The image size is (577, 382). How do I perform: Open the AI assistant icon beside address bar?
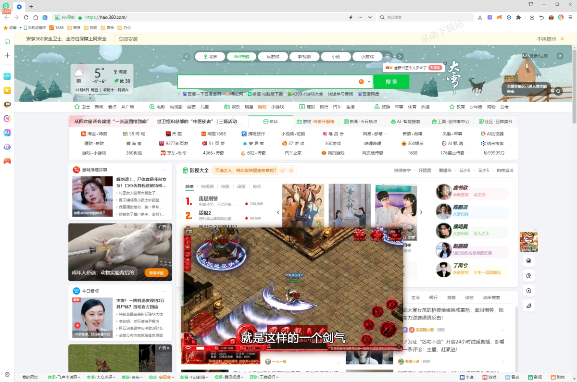(45, 17)
